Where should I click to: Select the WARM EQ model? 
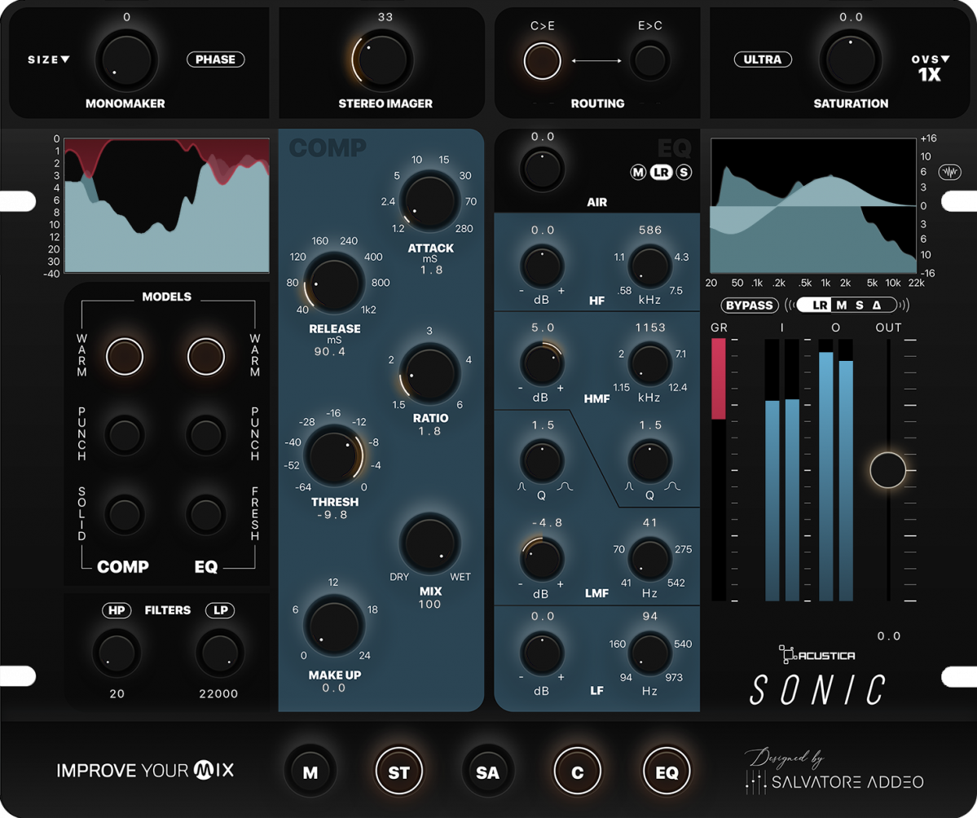pos(205,356)
